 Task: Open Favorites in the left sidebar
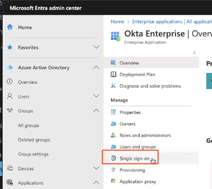tap(28, 47)
